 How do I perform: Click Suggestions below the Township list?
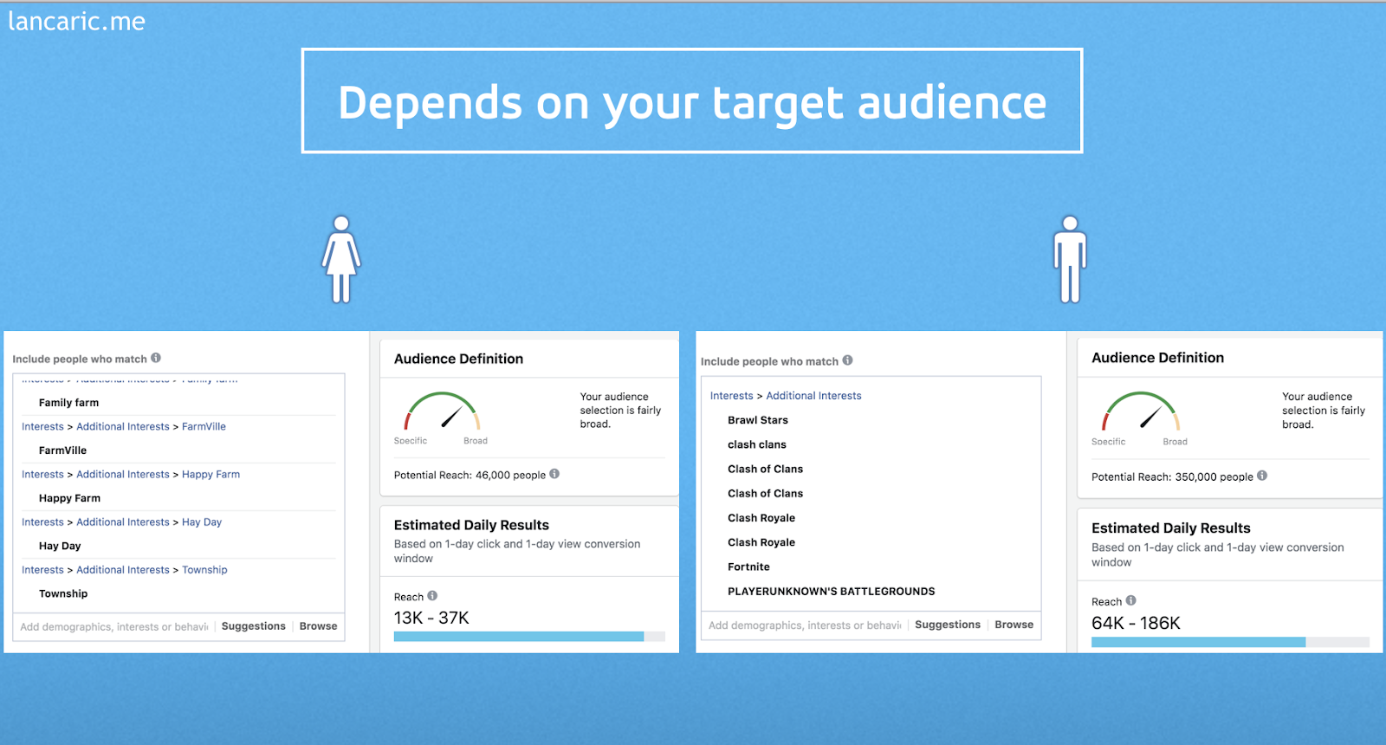[253, 626]
